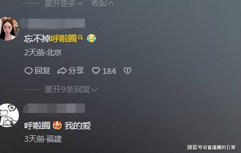The width and height of the screenshot is (241, 153).
Task: Click the share arrow icon
Action: pos(62,71)
